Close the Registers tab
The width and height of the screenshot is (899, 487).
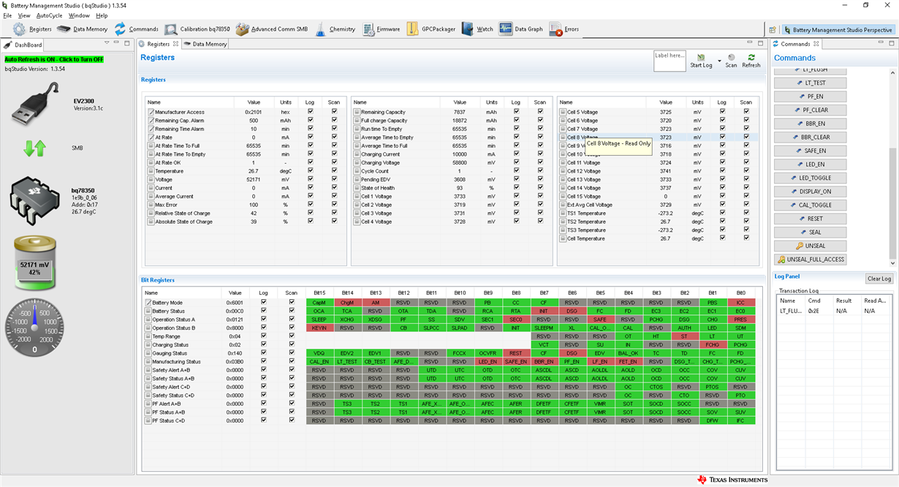tap(175, 44)
